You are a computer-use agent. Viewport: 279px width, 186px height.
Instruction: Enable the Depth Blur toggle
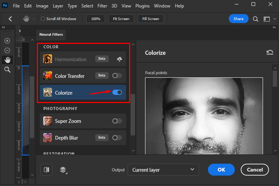point(117,138)
